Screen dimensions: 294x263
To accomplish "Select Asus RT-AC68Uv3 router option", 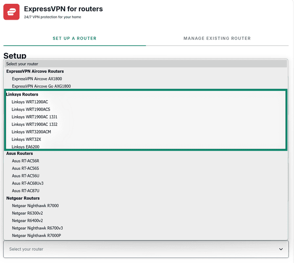I will pos(146,183).
